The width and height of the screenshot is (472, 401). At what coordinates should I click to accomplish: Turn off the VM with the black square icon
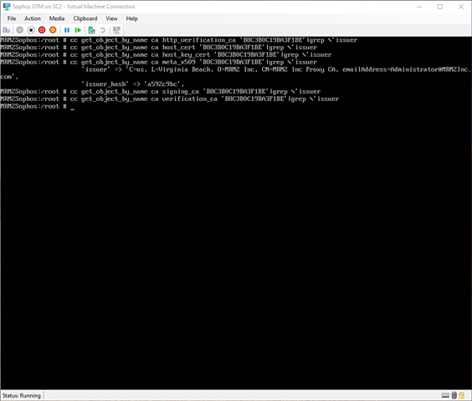pyautogui.click(x=31, y=30)
